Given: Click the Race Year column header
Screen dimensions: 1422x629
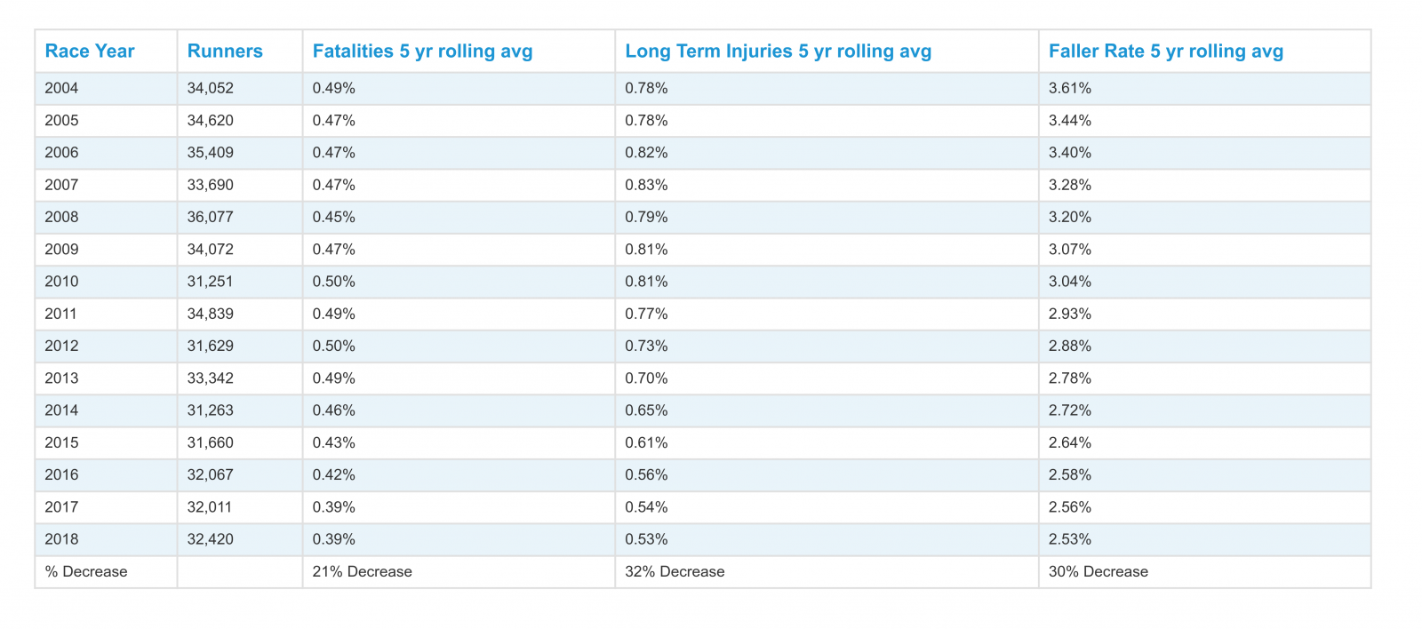Looking at the screenshot, I should 90,52.
